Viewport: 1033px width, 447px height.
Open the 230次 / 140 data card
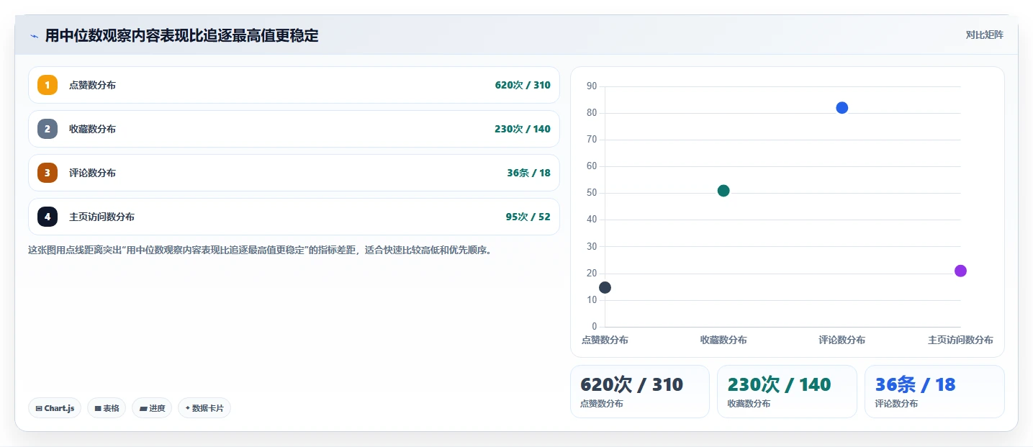[787, 392]
